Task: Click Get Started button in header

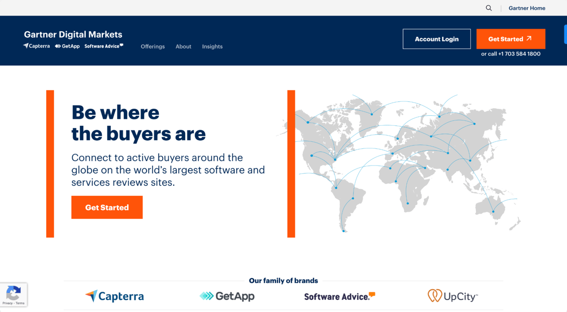Action: 511,39
